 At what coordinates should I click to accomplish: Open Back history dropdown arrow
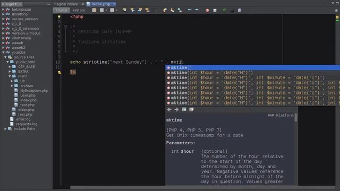click(x=106, y=10)
